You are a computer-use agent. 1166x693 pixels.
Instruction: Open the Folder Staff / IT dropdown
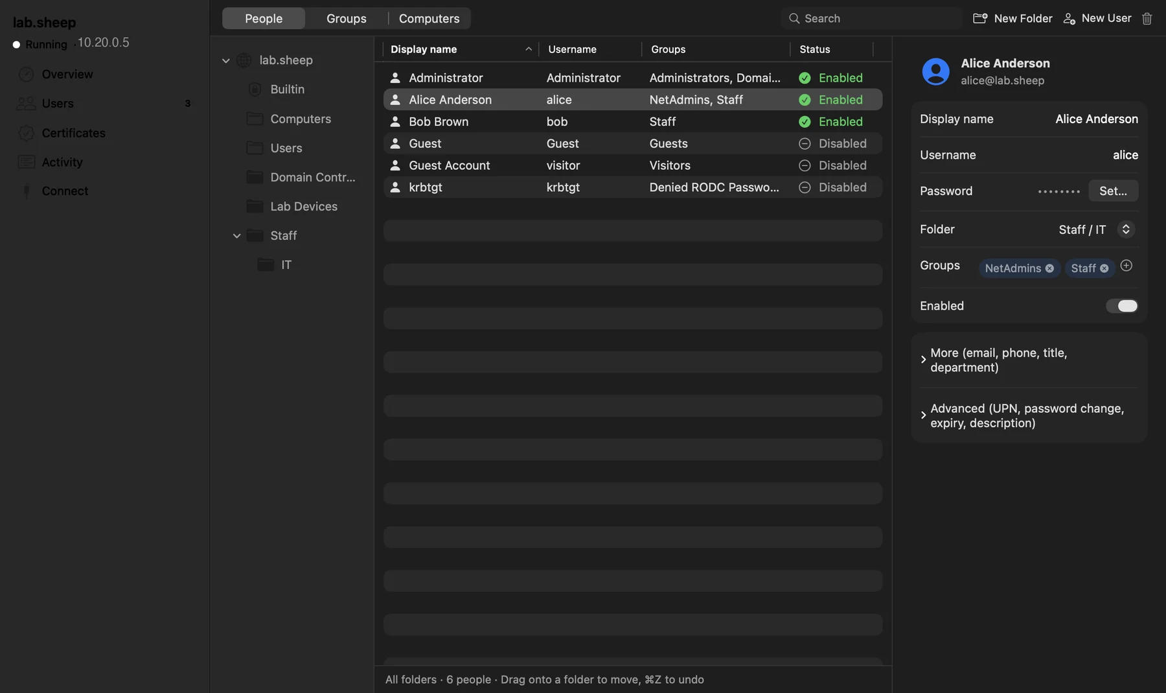pos(1126,229)
